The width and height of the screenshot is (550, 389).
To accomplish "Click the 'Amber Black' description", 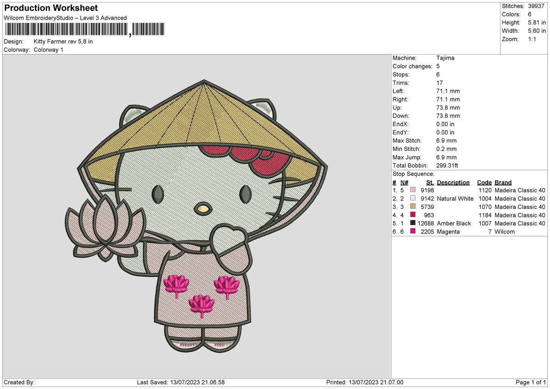I will (454, 223).
